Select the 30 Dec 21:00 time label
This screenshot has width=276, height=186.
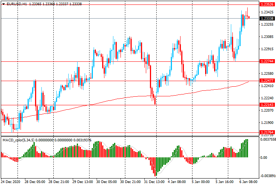coord(131,182)
